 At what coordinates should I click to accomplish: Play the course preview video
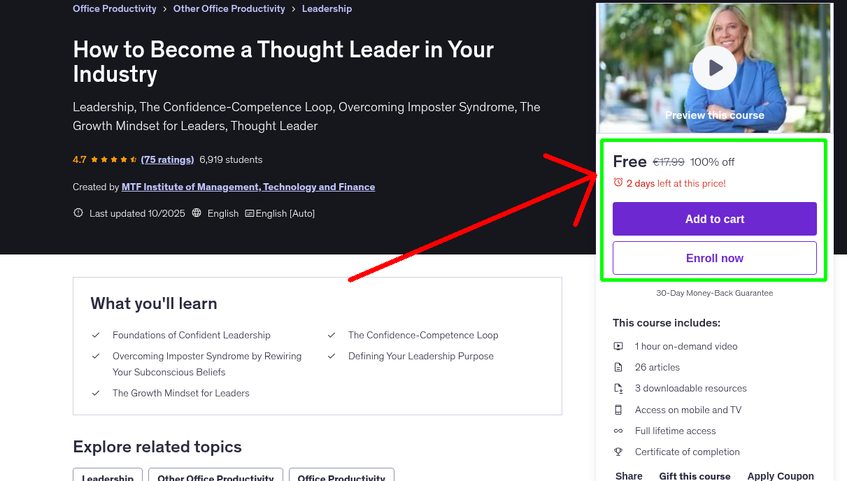coord(714,68)
